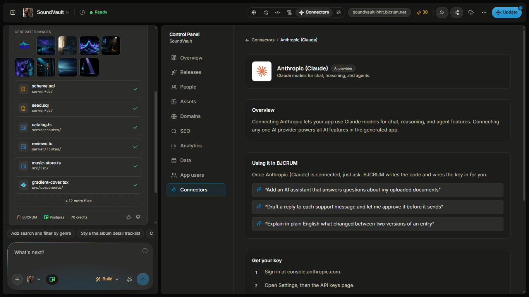Select the 'Add an AI assistant' example prompt

tap(378, 190)
